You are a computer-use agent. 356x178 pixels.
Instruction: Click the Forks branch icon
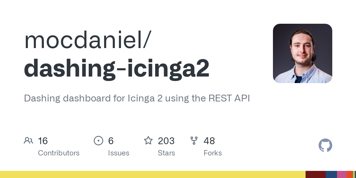click(194, 141)
